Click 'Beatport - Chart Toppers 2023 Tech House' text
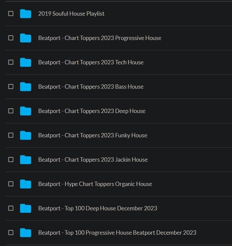The height and width of the screenshot is (246, 232). point(91,62)
